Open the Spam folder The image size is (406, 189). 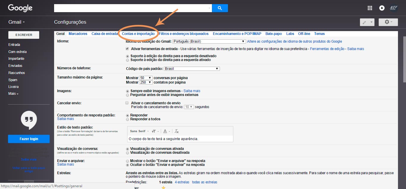[x=13, y=80]
